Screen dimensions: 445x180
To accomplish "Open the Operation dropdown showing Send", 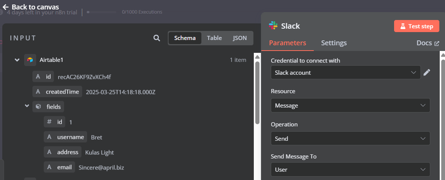I will [350, 138].
